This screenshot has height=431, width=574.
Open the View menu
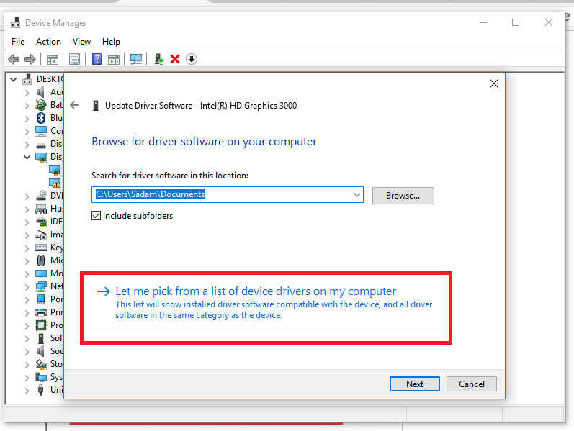81,42
